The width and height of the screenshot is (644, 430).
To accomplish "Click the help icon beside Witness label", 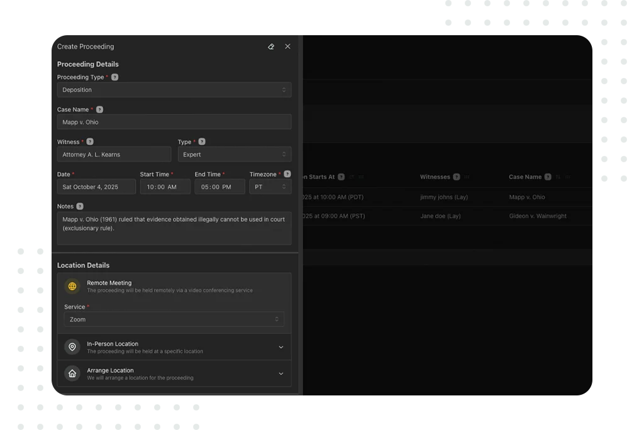I will (x=90, y=141).
